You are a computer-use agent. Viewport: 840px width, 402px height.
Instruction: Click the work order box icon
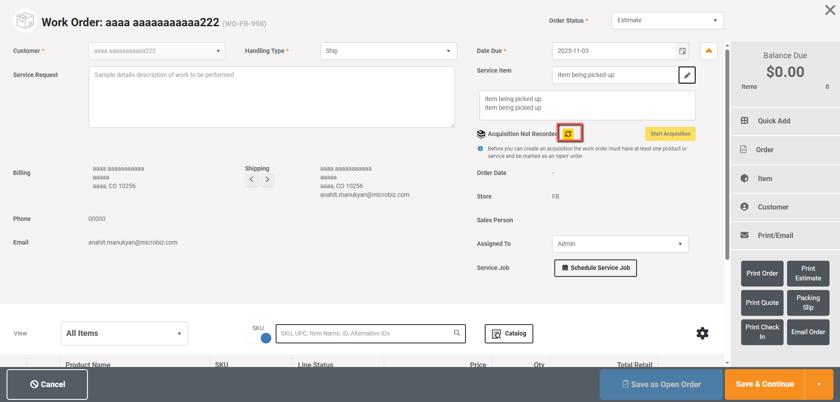(25, 21)
